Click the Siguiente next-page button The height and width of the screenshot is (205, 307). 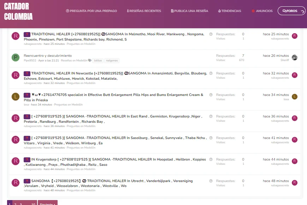click(48, 203)
